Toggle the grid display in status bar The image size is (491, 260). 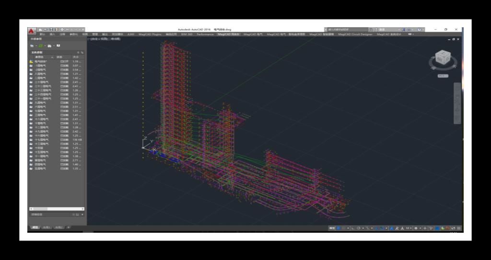(339, 228)
